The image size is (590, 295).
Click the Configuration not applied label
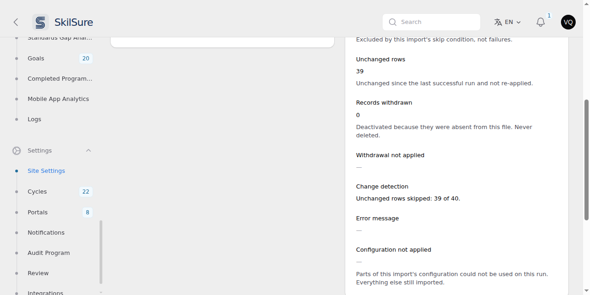(394, 250)
